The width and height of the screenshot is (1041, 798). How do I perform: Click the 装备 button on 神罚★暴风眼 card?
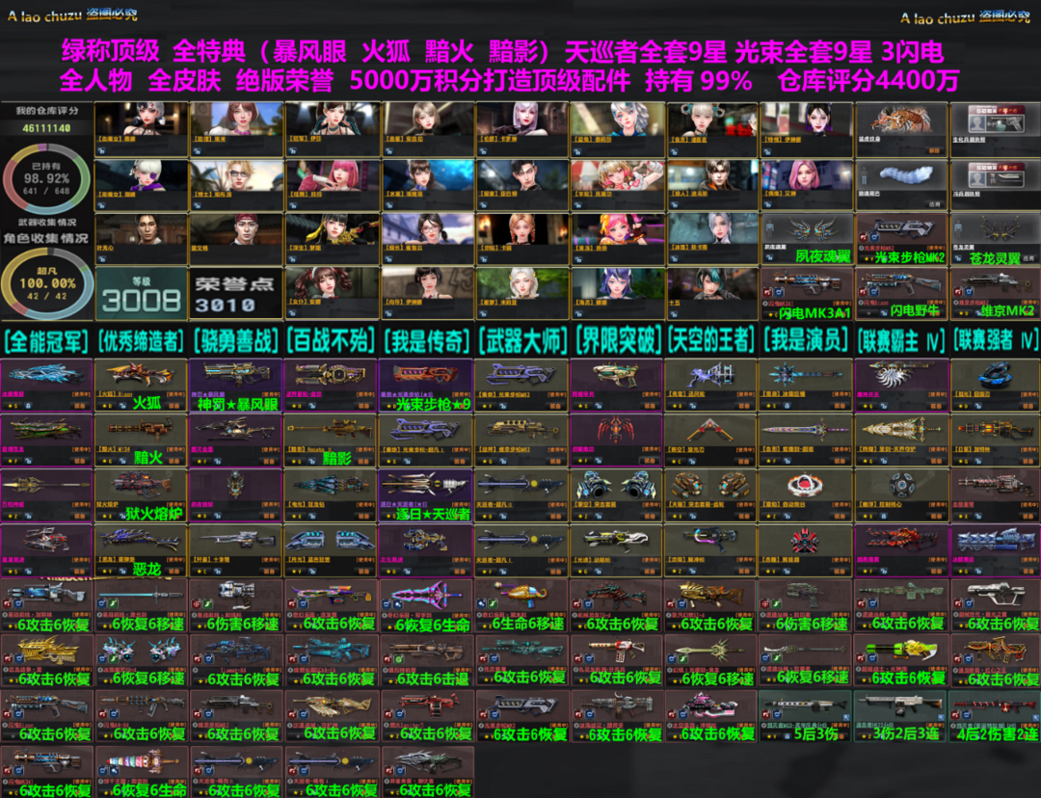pos(270,406)
